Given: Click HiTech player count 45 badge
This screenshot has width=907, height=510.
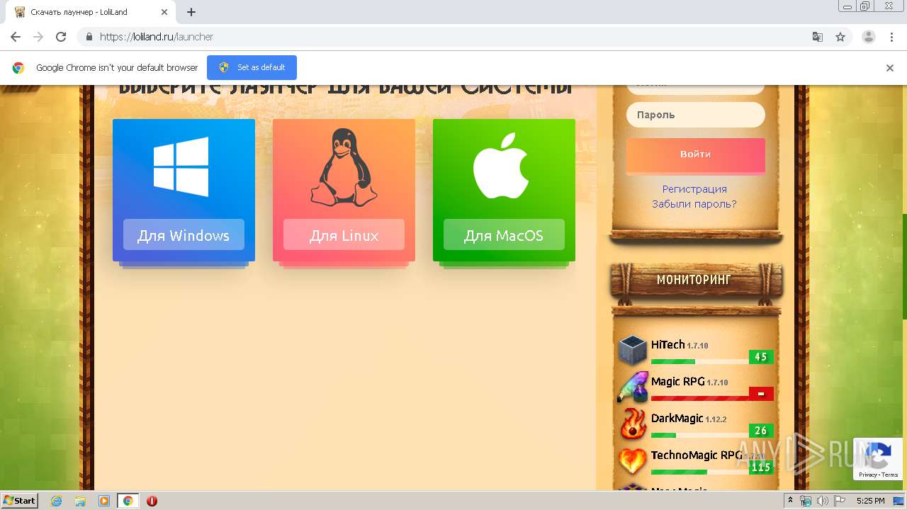Looking at the screenshot, I should tap(761, 357).
